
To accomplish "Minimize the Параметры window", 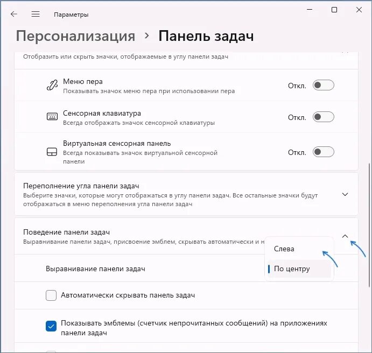I will (x=310, y=10).
